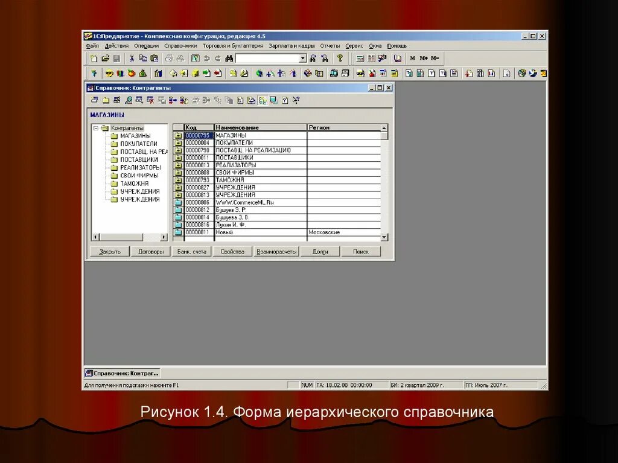Viewport: 618px width, 463px height.
Task: Select the ПОКУПАТЕЛИ folder in tree
Action: (139, 144)
